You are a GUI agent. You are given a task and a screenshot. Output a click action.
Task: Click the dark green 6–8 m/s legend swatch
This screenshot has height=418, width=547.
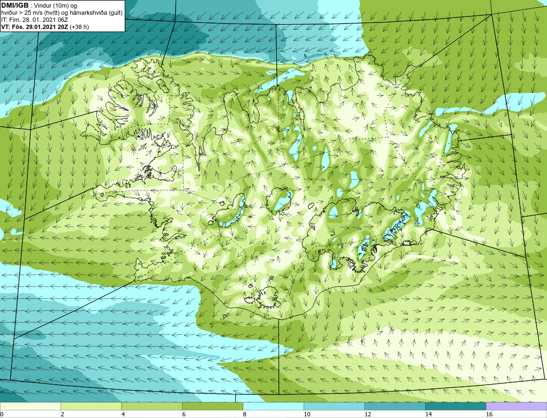(212, 406)
